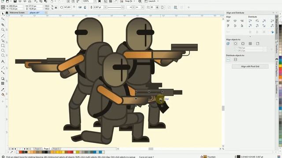Click the Undo arrow icon
Image resolution: width=282 pixels, height=158 pixels.
point(52,1)
